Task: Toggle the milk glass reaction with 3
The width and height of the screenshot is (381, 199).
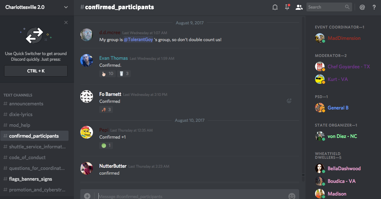Action: (x=124, y=73)
